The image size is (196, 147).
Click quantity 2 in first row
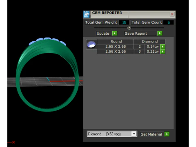[140, 47]
